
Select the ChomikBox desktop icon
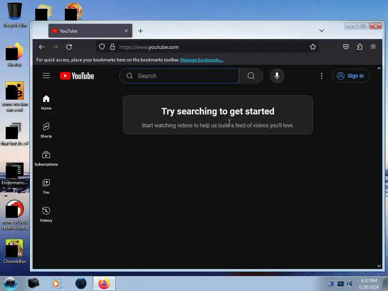coord(15,252)
